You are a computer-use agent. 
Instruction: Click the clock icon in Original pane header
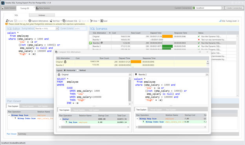point(59,74)
